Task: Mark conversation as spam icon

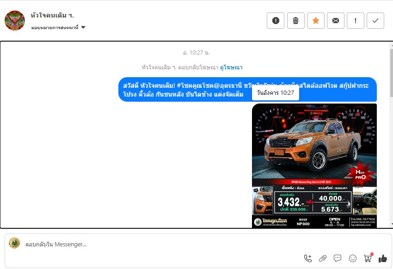Action: pyautogui.click(x=276, y=20)
